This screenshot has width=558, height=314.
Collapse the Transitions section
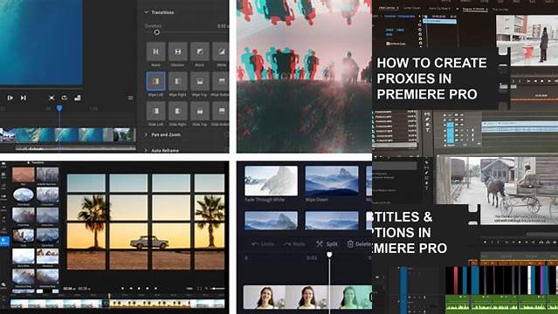146,12
